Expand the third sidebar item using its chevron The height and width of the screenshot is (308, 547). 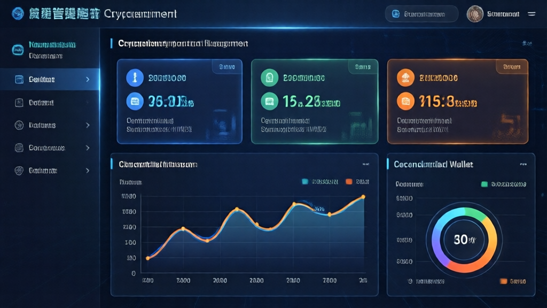(88, 125)
